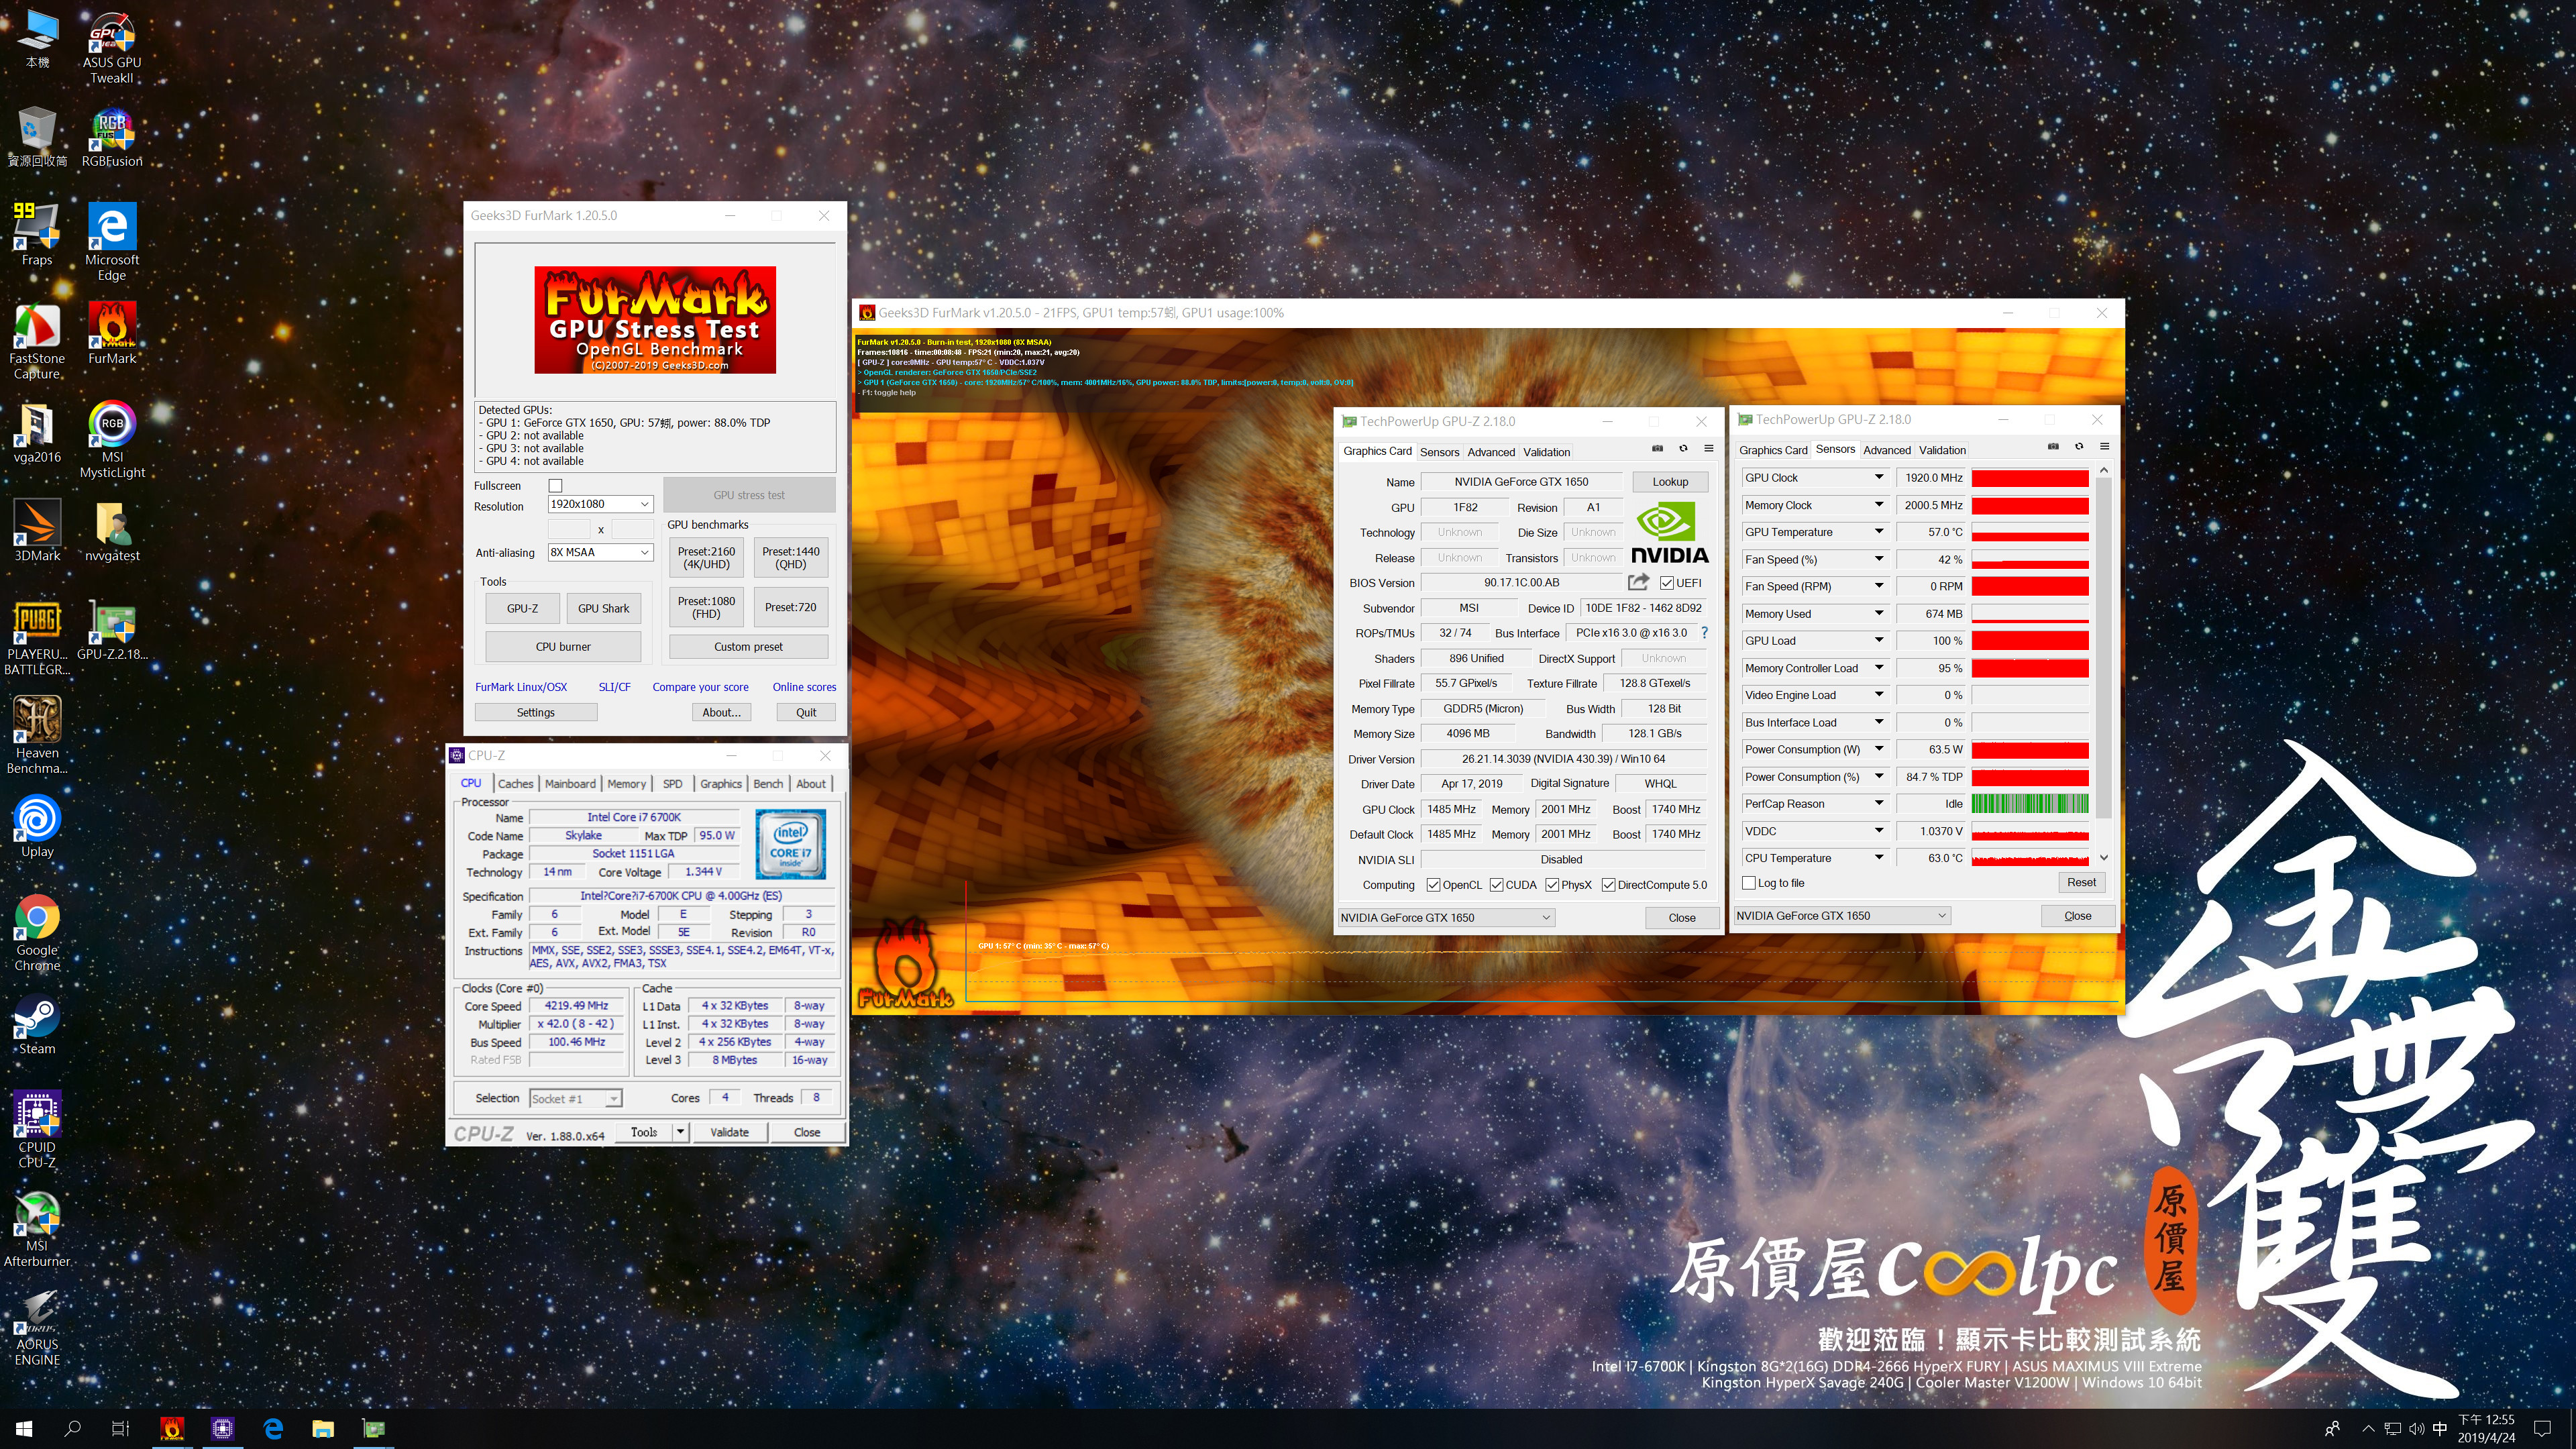
Task: Open Resolution 1920x1080 dropdown in FurMark
Action: point(600,504)
